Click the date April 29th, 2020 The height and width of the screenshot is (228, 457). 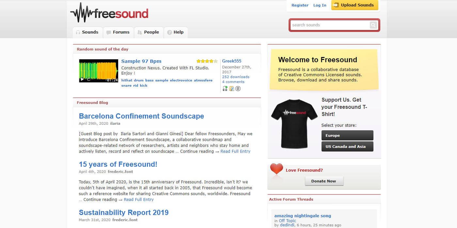(93, 123)
